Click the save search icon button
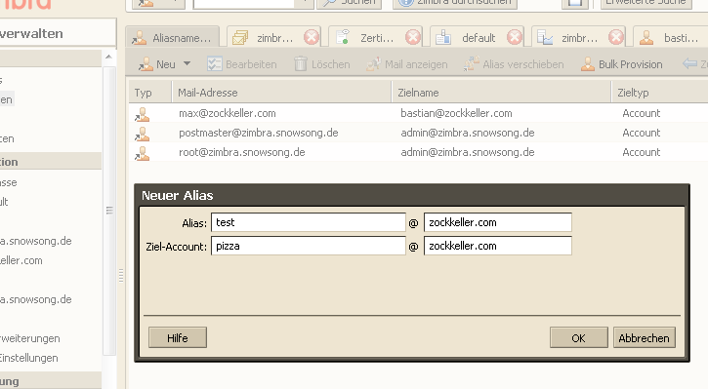 coord(575,3)
